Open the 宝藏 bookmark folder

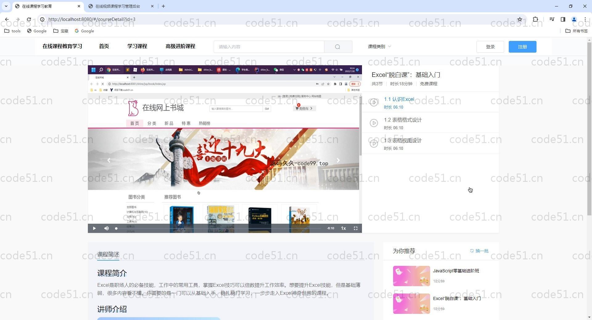(61, 31)
